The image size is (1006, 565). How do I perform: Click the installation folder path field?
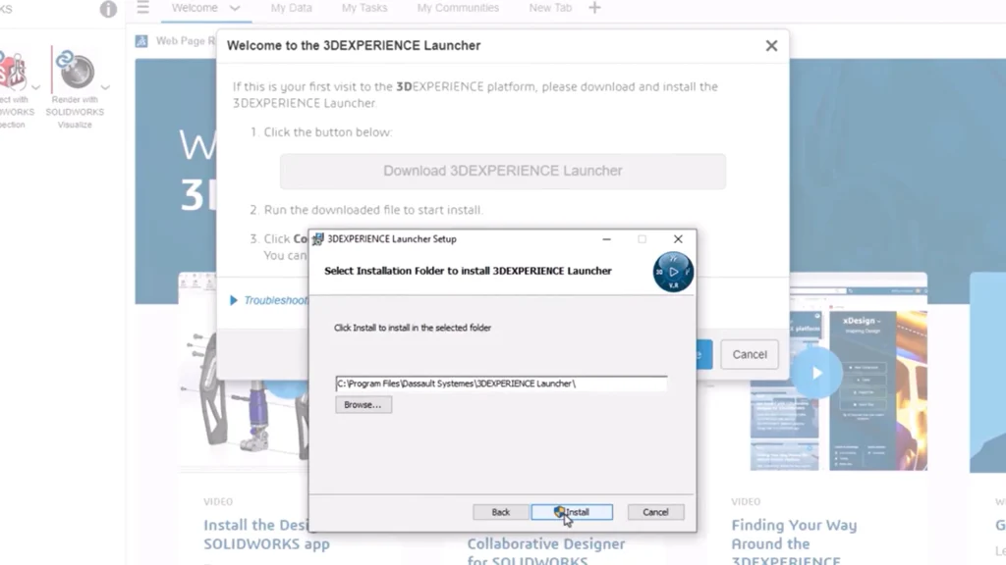tap(501, 384)
